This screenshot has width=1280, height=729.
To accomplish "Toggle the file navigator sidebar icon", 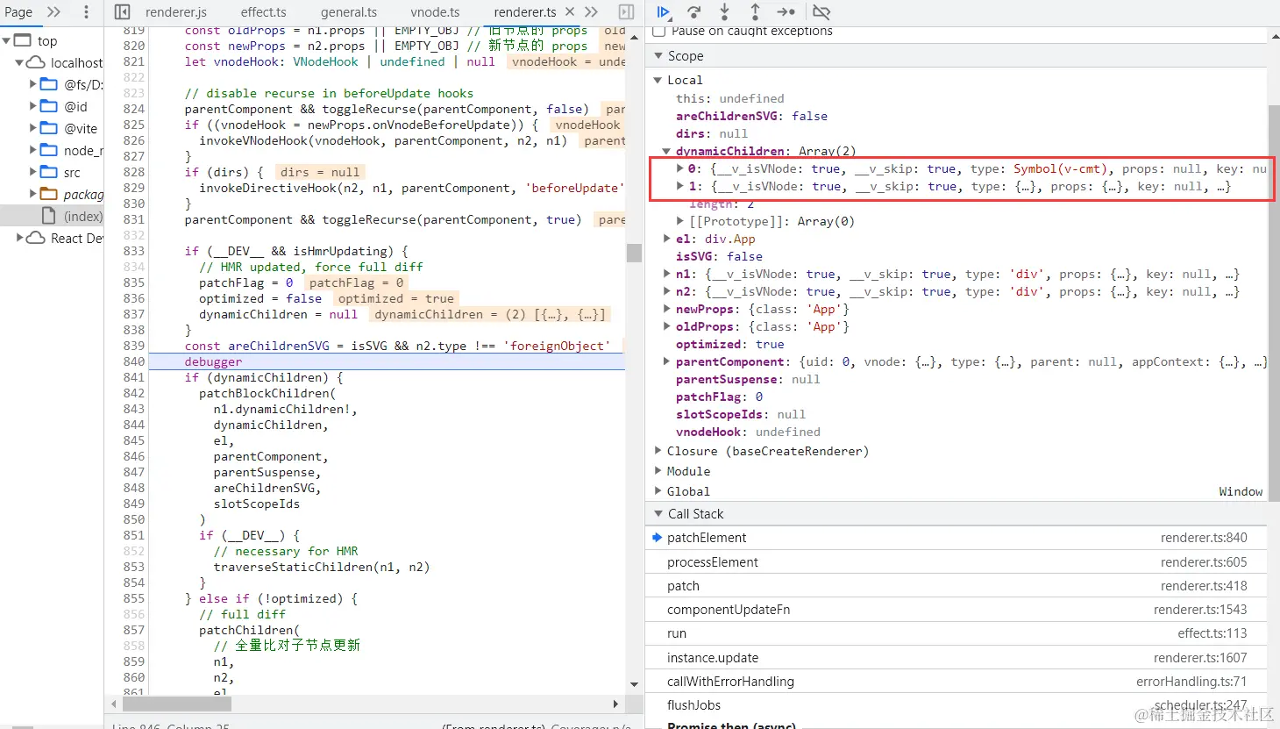I will click(x=123, y=12).
